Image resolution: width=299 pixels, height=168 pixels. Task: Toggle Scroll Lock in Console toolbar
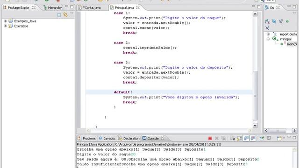(x=239, y=138)
